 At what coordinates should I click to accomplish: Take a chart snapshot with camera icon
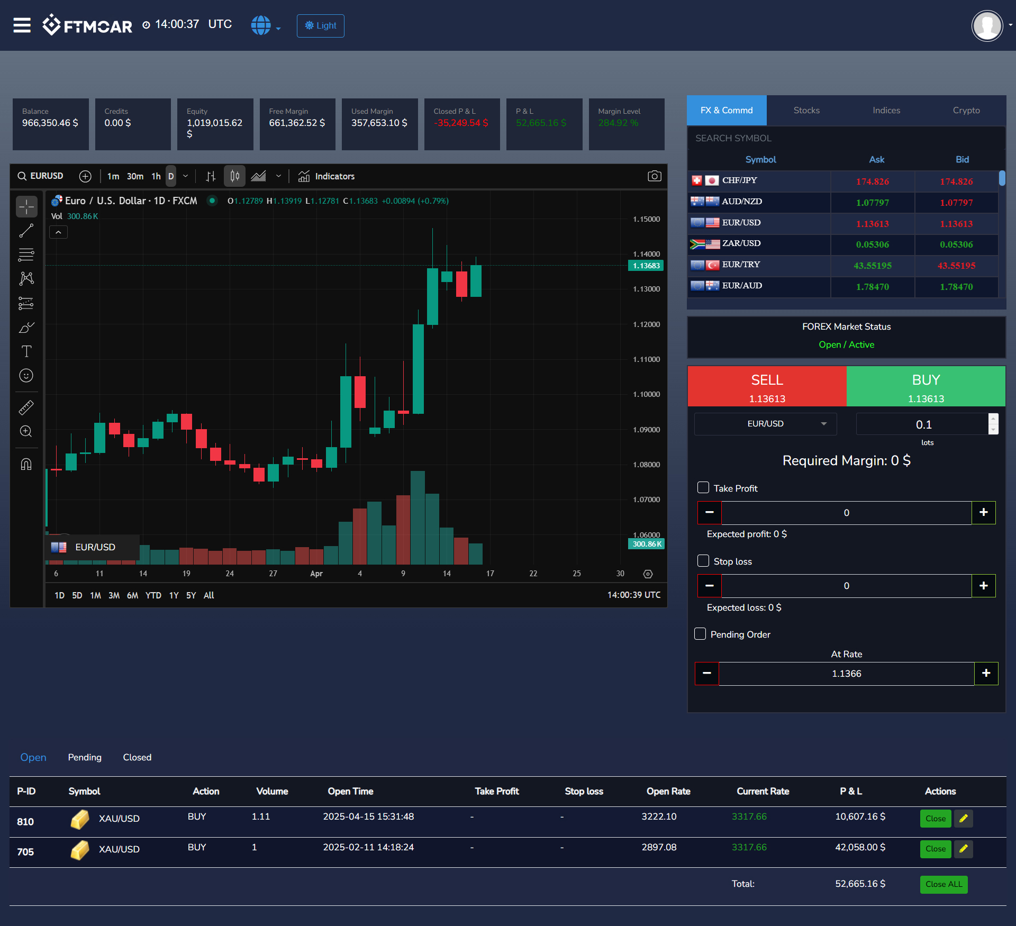tap(654, 176)
